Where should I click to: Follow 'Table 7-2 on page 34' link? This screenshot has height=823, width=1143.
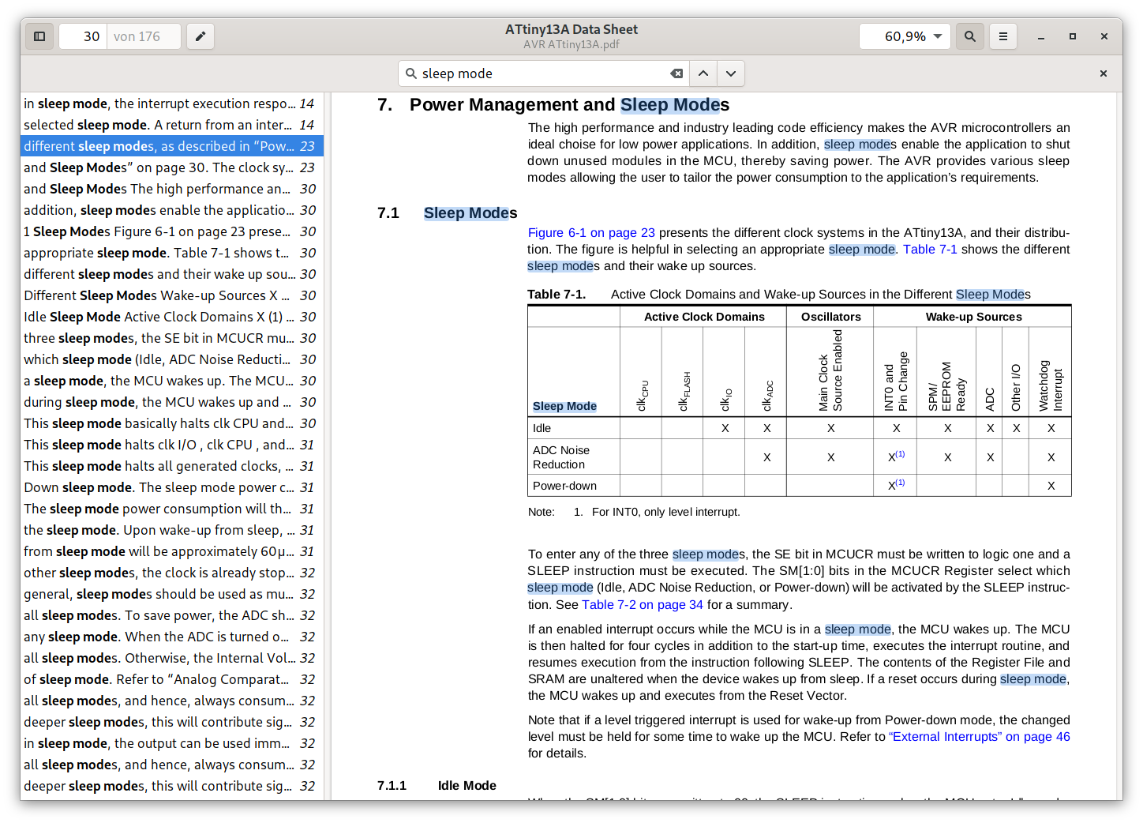click(643, 605)
